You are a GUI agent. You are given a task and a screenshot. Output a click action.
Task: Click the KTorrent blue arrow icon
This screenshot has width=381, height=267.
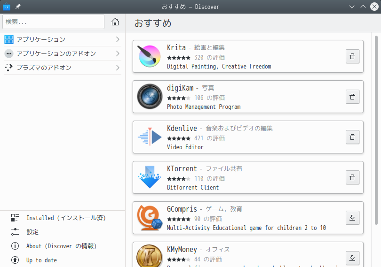click(150, 177)
